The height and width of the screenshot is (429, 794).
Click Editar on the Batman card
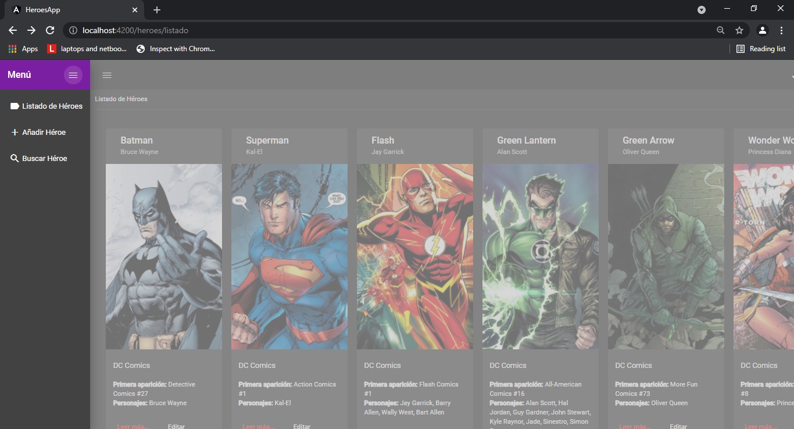pos(176,426)
